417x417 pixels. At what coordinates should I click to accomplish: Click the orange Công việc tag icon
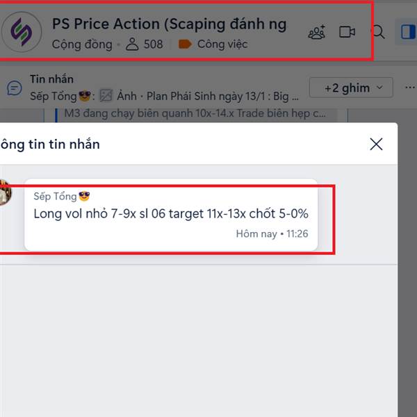[185, 44]
